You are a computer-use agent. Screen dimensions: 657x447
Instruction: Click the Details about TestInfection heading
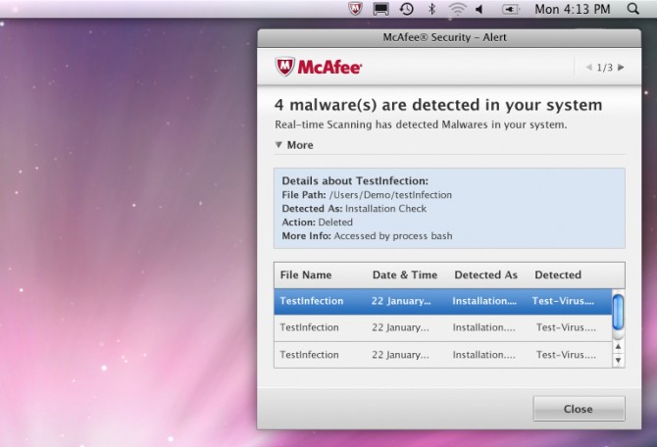pos(355,181)
